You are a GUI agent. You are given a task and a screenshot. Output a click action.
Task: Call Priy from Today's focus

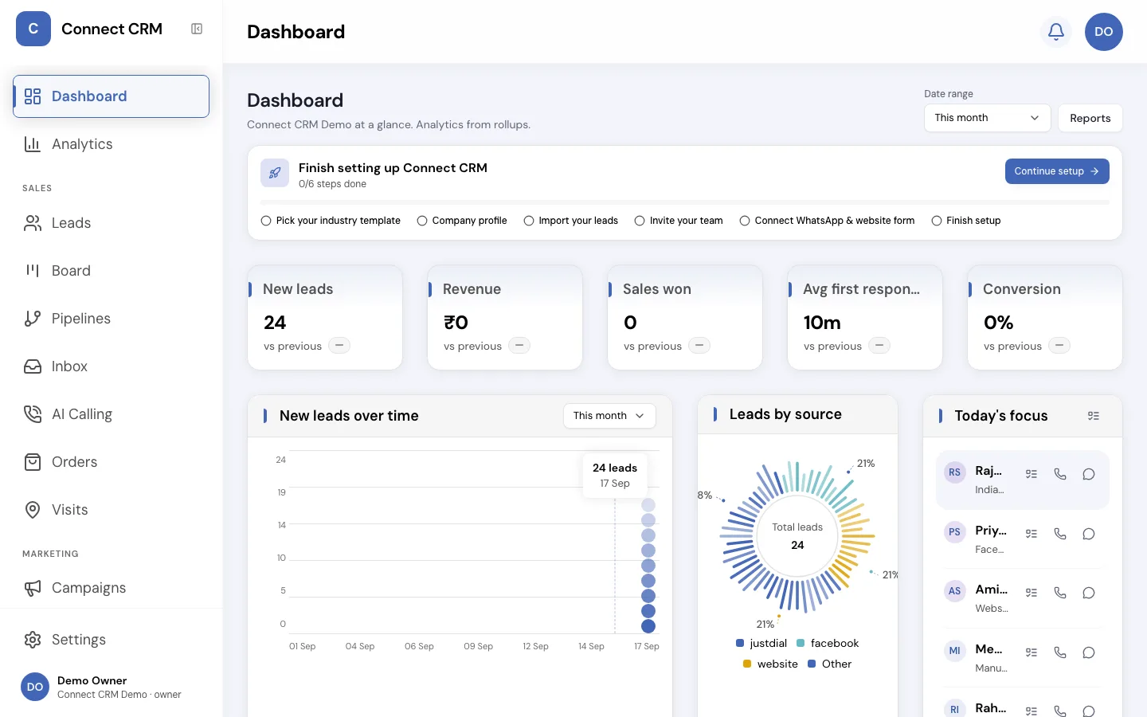[x=1060, y=534]
